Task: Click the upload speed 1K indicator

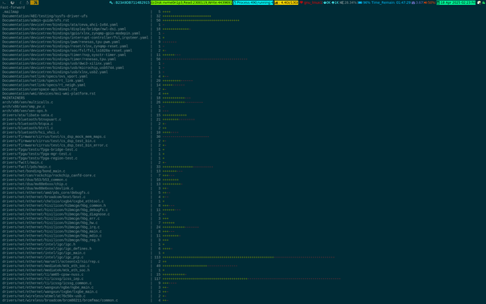Action: coord(335,2)
